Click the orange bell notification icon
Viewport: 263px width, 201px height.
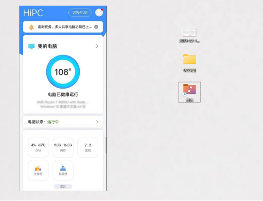click(x=31, y=27)
